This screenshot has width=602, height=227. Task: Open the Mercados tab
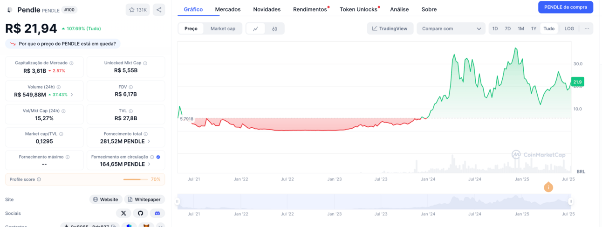(228, 9)
